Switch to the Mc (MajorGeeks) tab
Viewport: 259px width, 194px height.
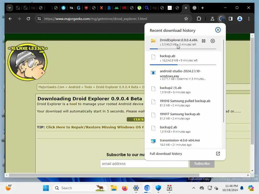click(71, 8)
